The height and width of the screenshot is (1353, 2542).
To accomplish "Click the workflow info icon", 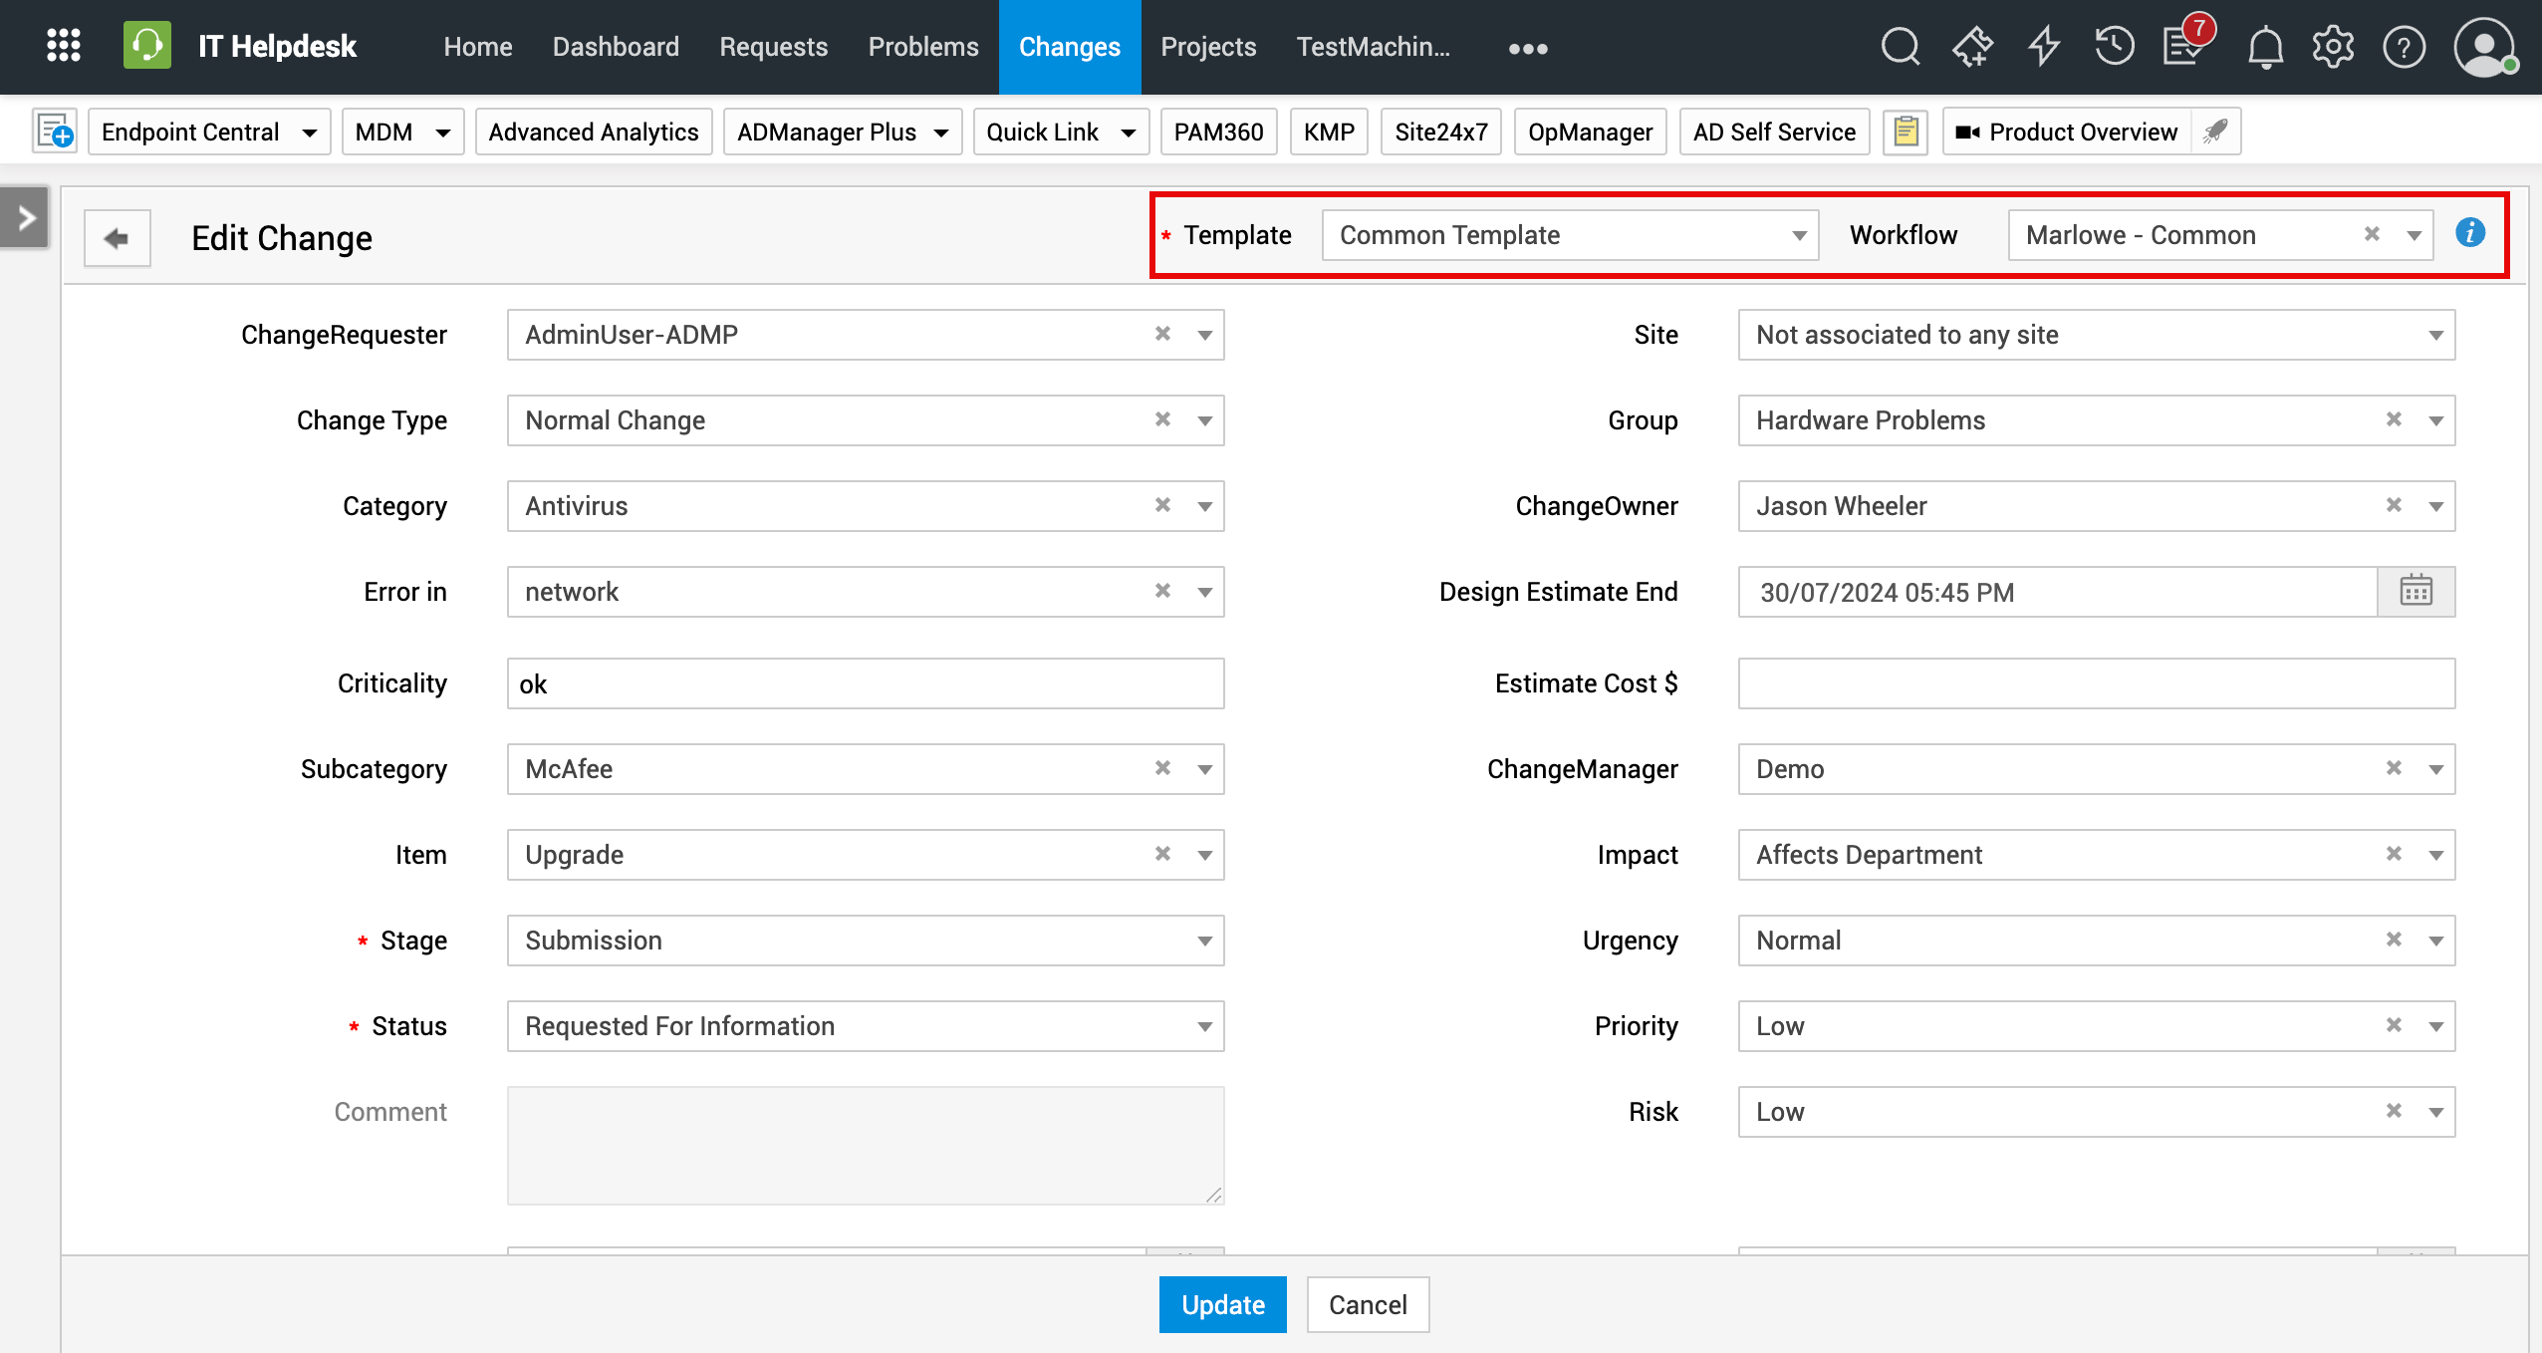I will click(x=2470, y=233).
